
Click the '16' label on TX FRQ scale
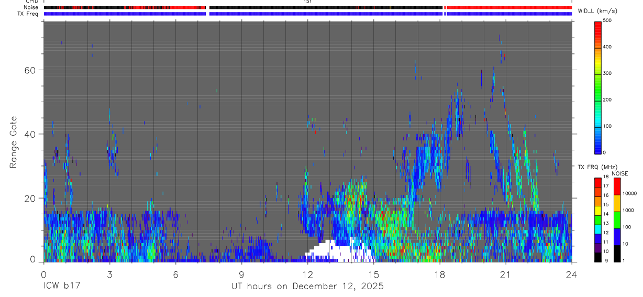606,195
